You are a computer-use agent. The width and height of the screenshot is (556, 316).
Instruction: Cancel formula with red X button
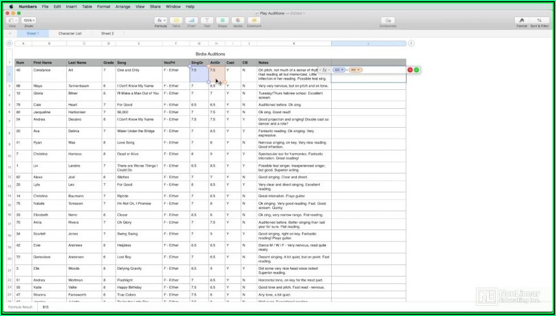(410, 70)
